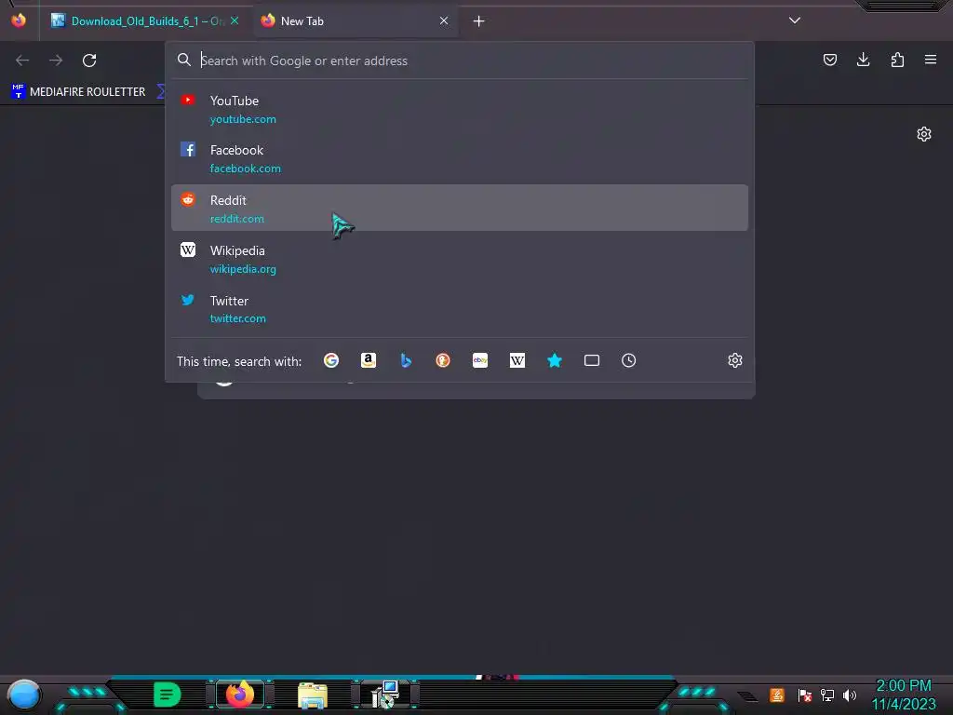953x715 pixels.
Task: Open the green notes app on taskbar
Action: point(168,695)
